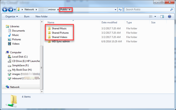Click the navigation pane scroll down arrow
Image resolution: width=176 pixels, height=110 pixels.
coord(42,92)
